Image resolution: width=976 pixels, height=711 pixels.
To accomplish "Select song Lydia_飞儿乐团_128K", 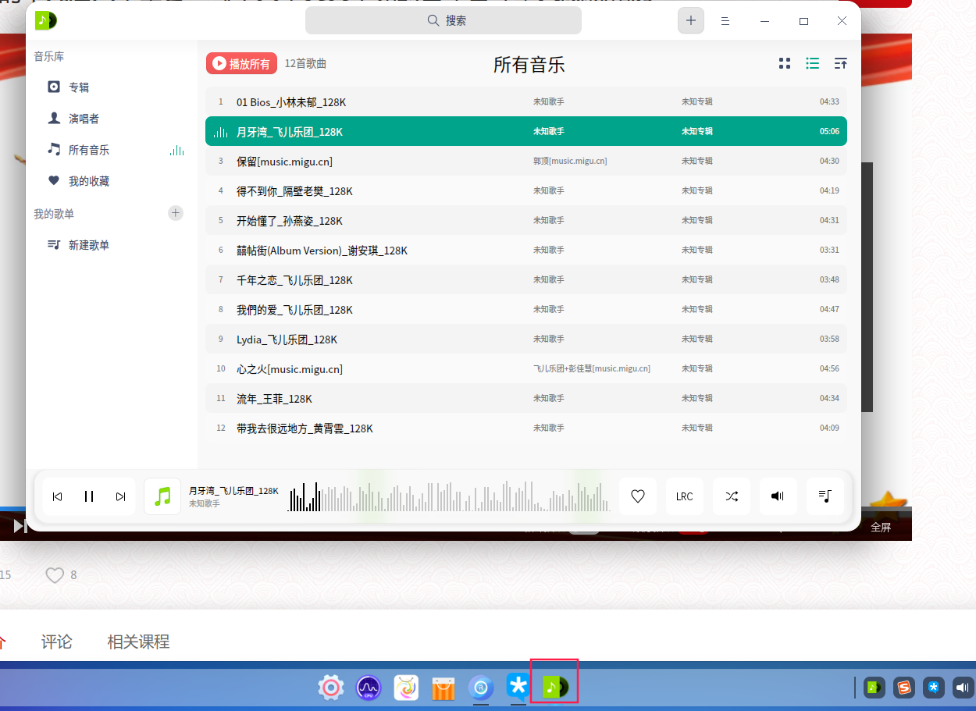I will pyautogui.click(x=526, y=339).
